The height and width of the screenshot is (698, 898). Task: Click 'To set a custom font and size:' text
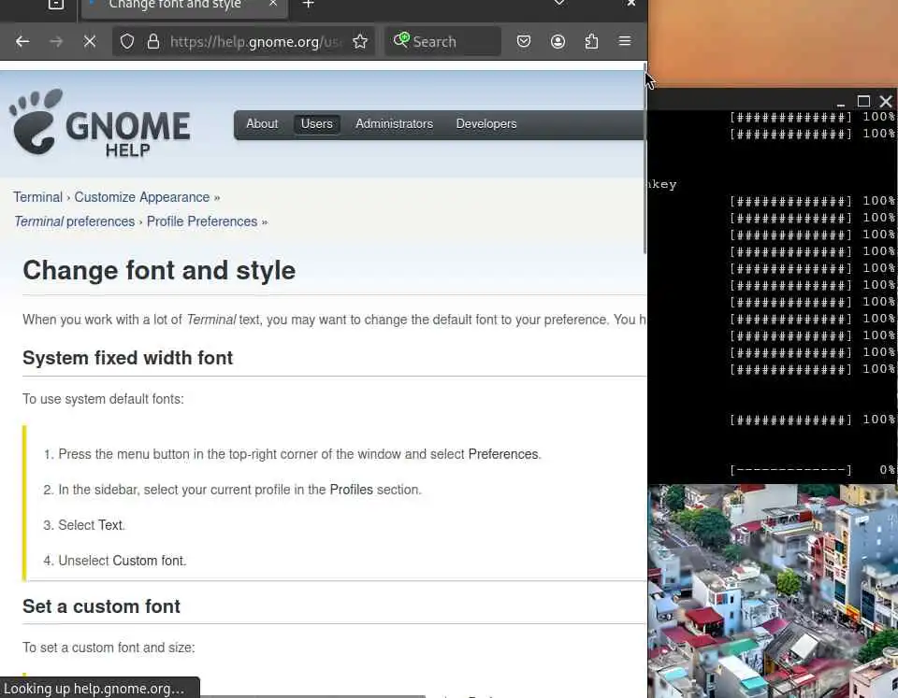pos(109,648)
